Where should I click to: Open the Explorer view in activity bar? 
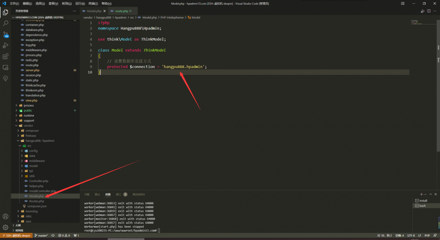5,12
